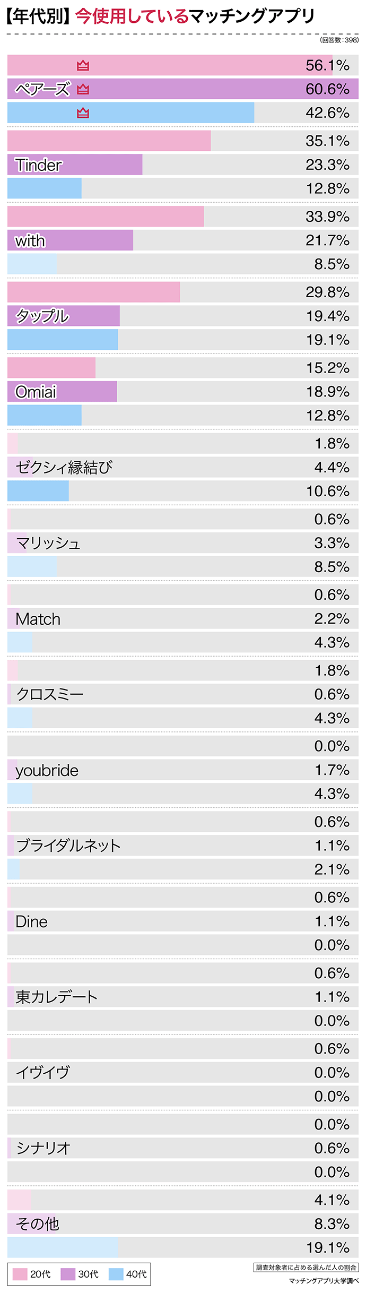Select the ゼクシィ縁結び label
Screen dimensions: 366x1293
64,468
